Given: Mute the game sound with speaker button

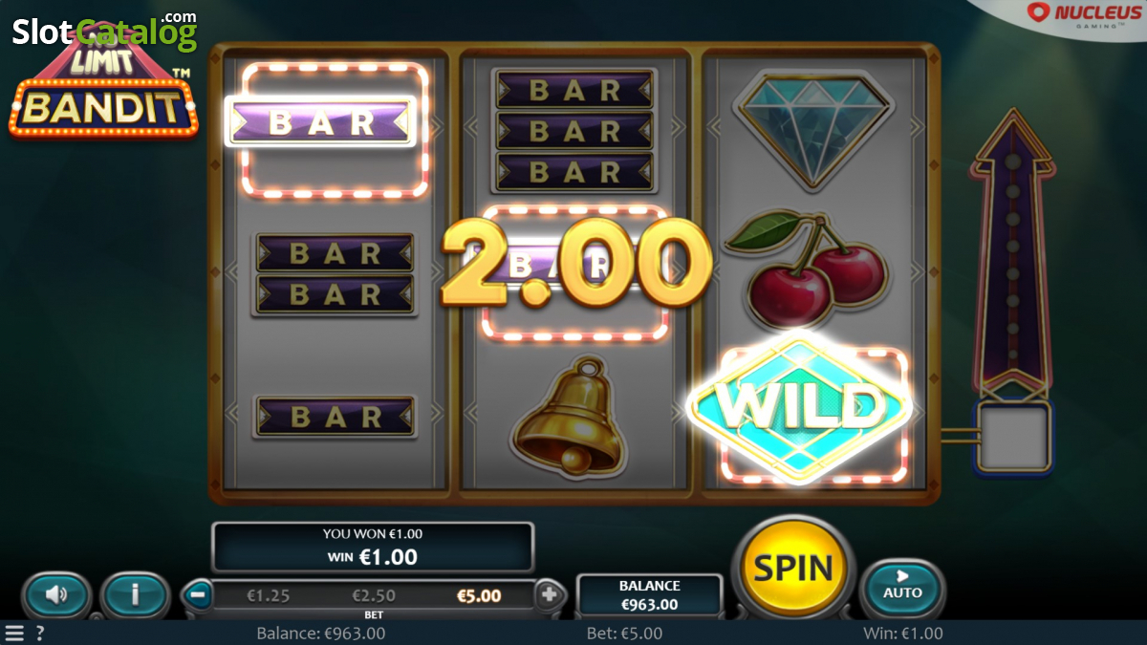Looking at the screenshot, I should tap(56, 595).
